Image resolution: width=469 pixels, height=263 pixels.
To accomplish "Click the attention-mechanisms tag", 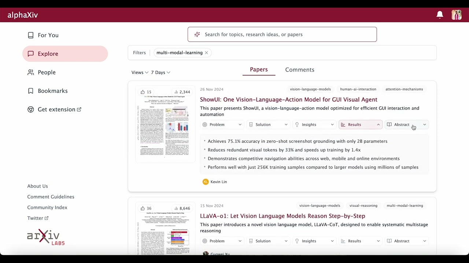I will pyautogui.click(x=404, y=89).
